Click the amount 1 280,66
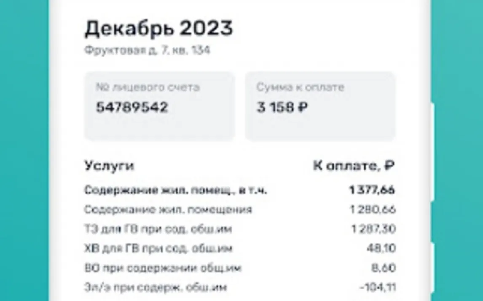The width and height of the screenshot is (483, 301). tap(373, 209)
